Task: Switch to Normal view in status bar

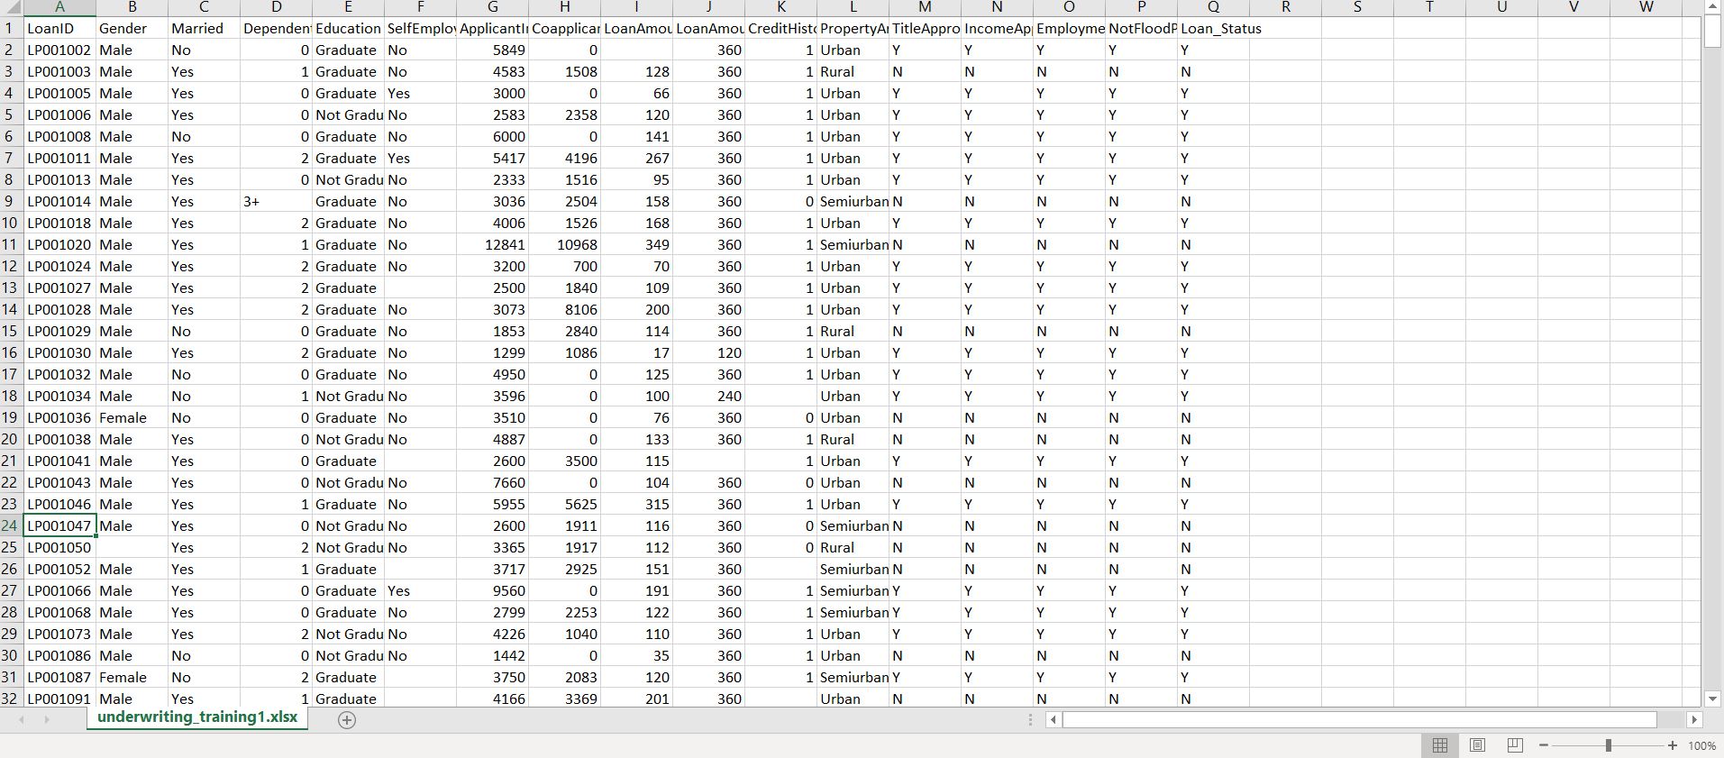Action: pos(1440,745)
